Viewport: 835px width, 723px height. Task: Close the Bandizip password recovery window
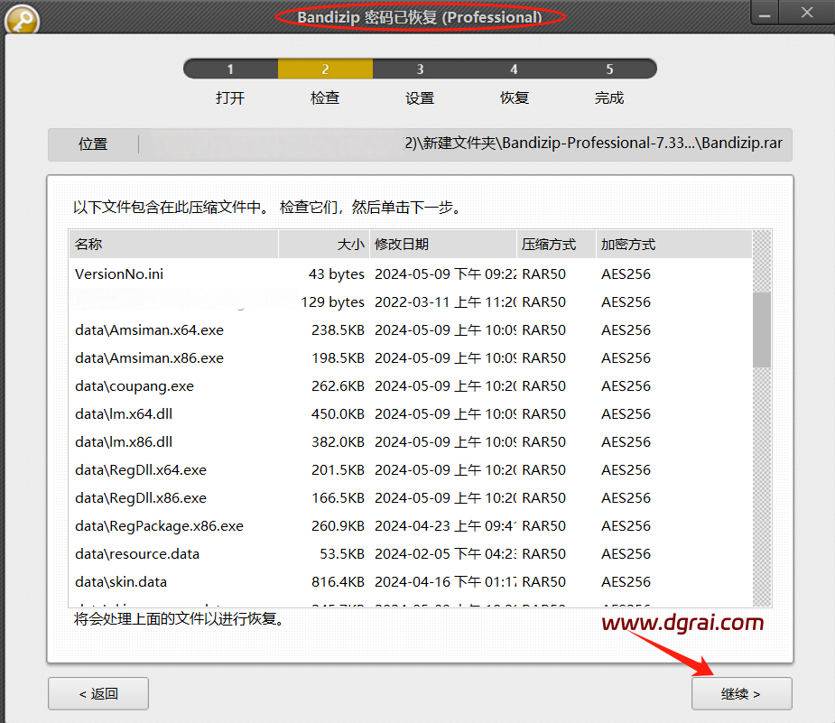(x=807, y=13)
